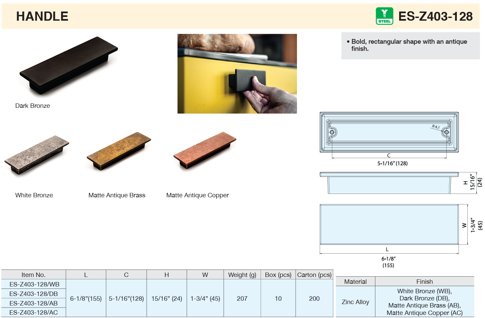
Task: Select the Dark Bronze handle image
Action: tap(69, 65)
